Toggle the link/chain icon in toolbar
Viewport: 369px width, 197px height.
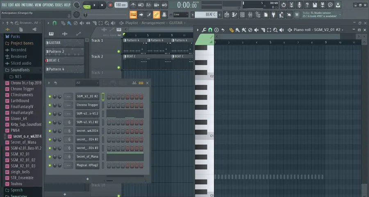156,15
